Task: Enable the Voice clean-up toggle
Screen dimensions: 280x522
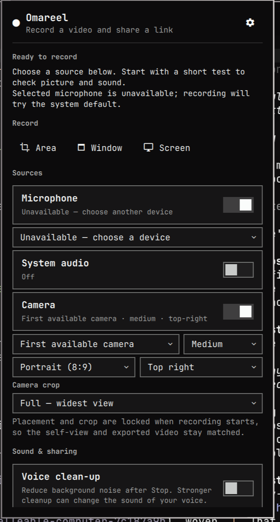Action: 238,488
